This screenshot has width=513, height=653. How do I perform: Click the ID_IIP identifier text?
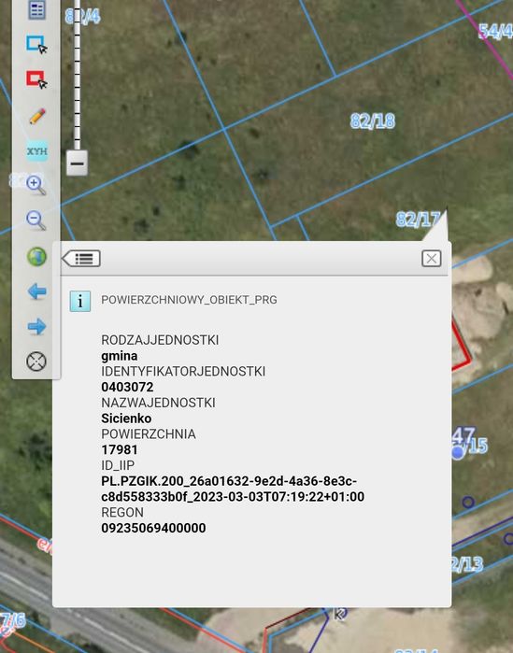233,489
